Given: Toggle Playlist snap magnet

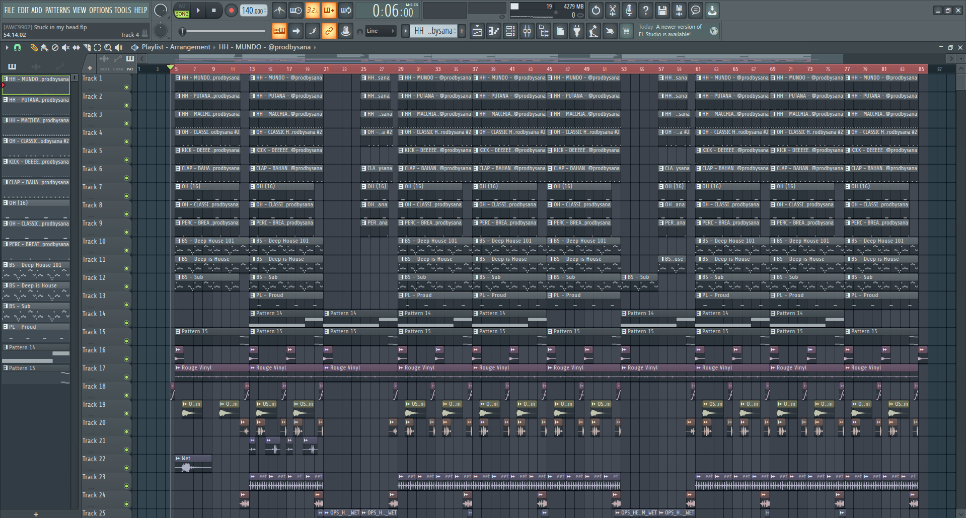Looking at the screenshot, I should pos(17,47).
